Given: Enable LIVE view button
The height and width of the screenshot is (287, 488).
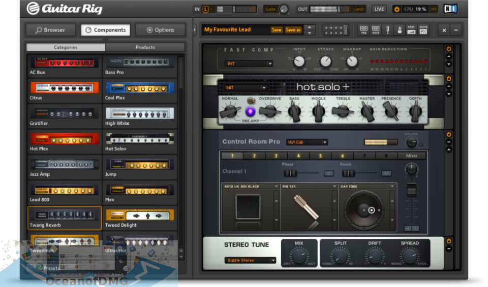Looking at the screenshot, I should click(x=379, y=9).
